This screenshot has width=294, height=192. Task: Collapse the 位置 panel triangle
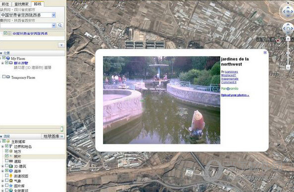(x=1, y=53)
